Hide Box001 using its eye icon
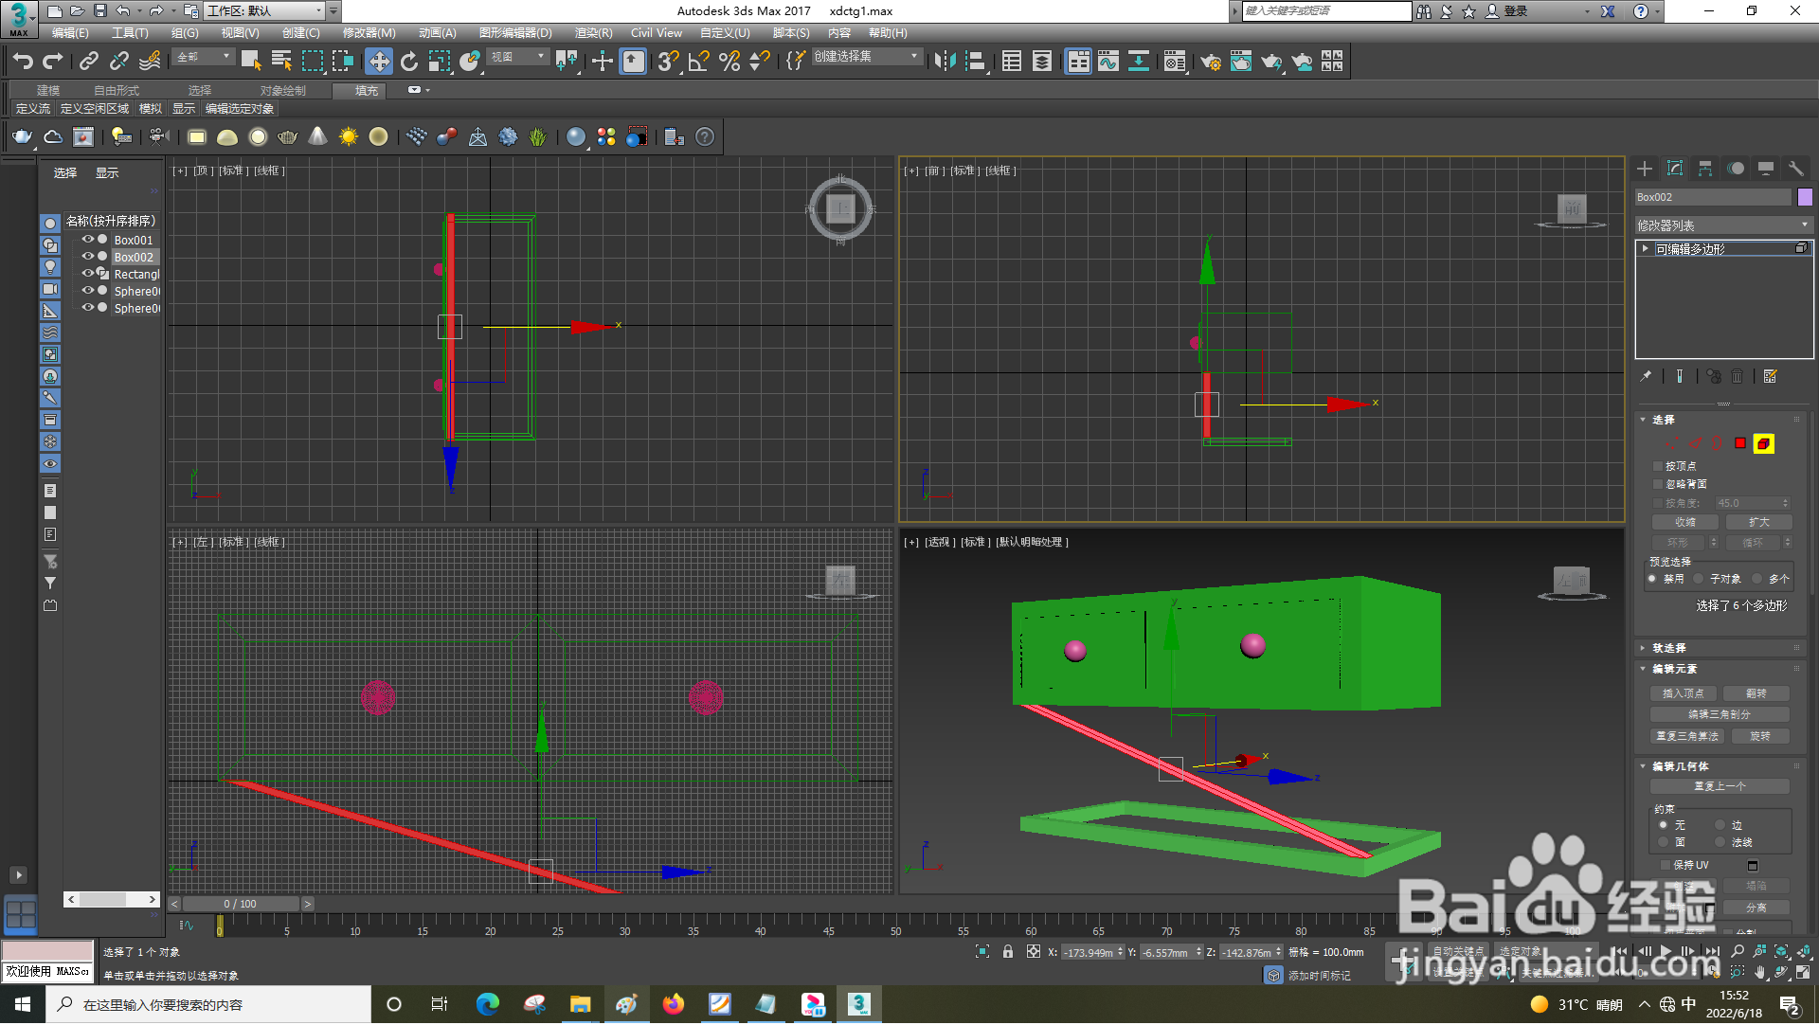This screenshot has height=1025, width=1819. point(87,240)
